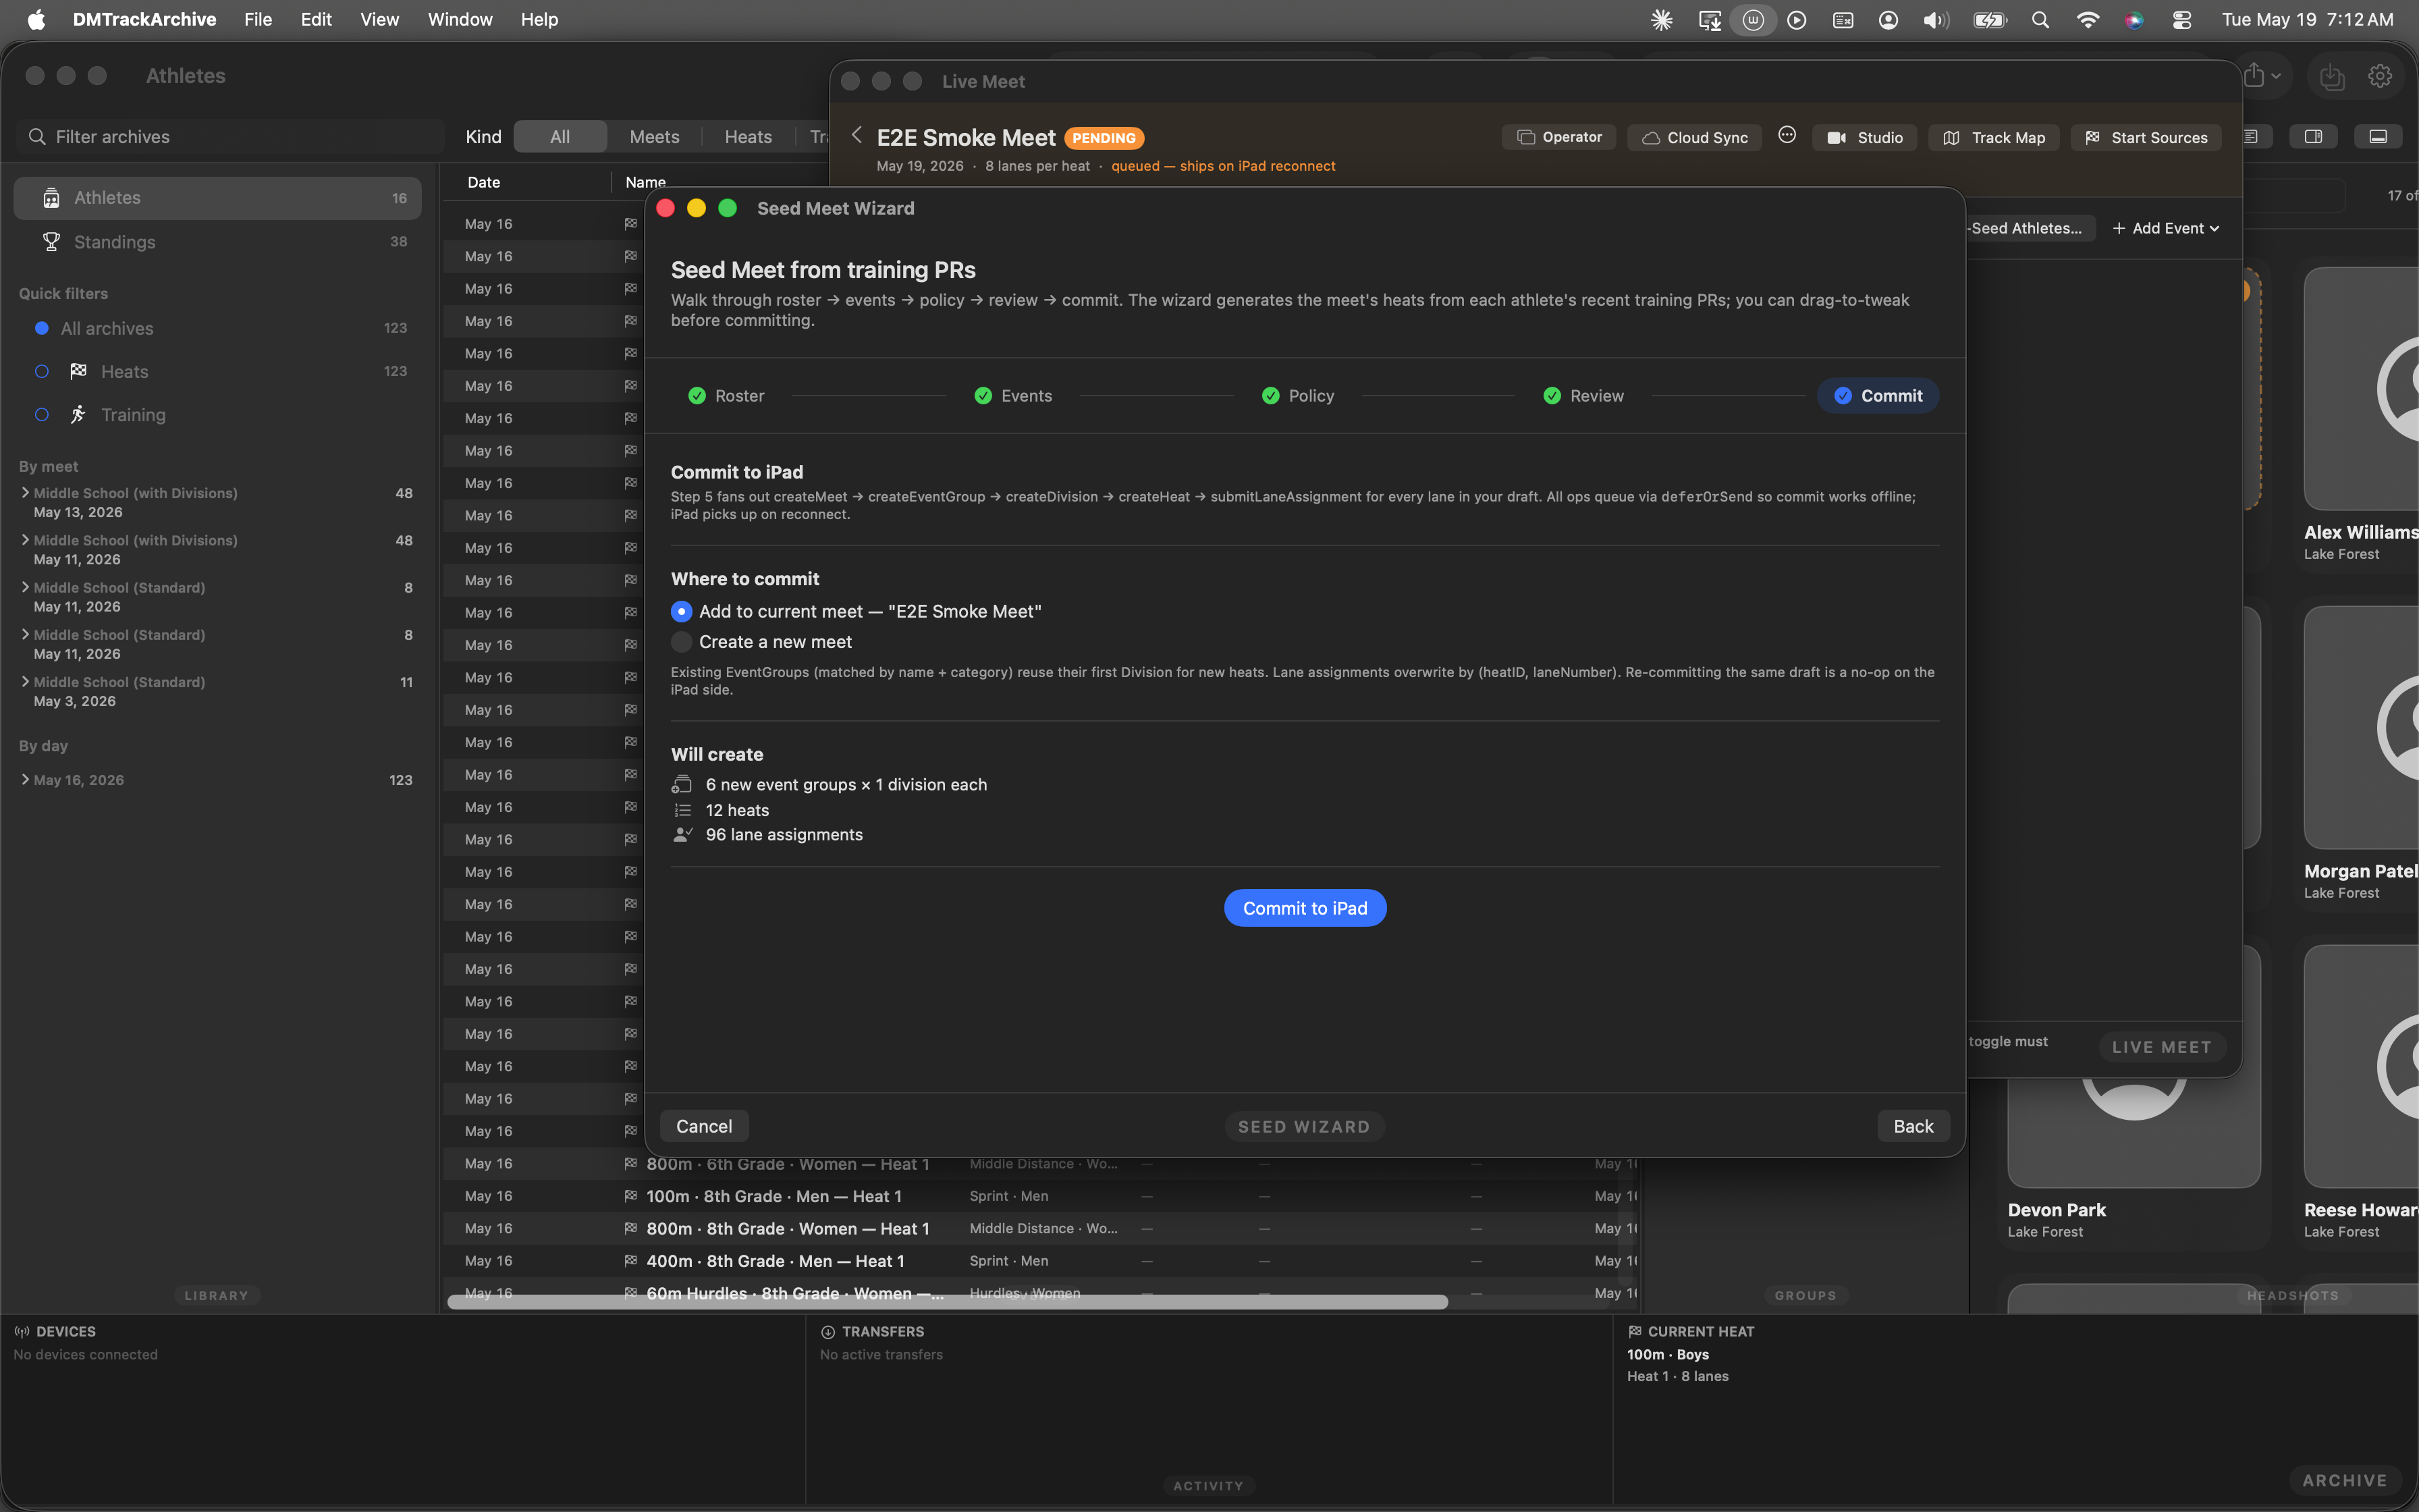Click the Heats flag icon in quick filters
The width and height of the screenshot is (2419, 1512).
coord(78,371)
